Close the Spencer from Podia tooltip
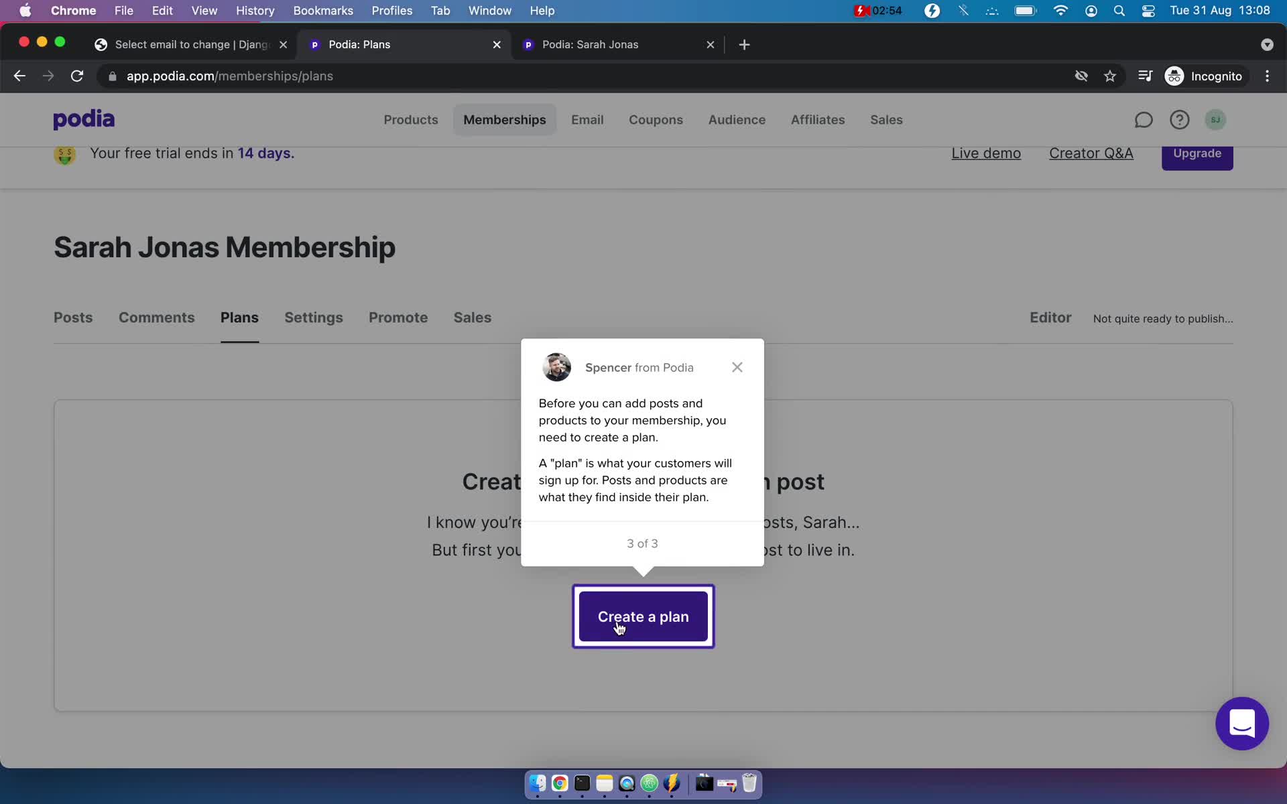This screenshot has height=804, width=1287. click(x=737, y=366)
